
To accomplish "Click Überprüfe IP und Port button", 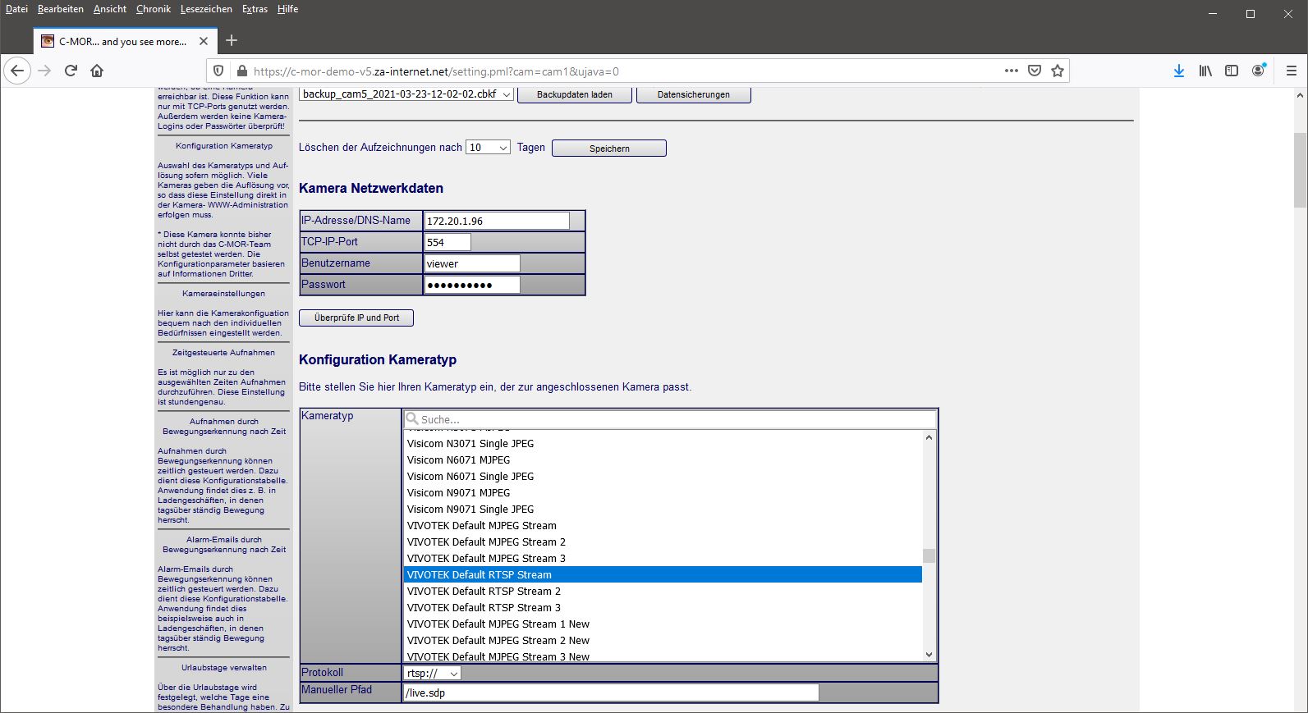I will pos(356,318).
